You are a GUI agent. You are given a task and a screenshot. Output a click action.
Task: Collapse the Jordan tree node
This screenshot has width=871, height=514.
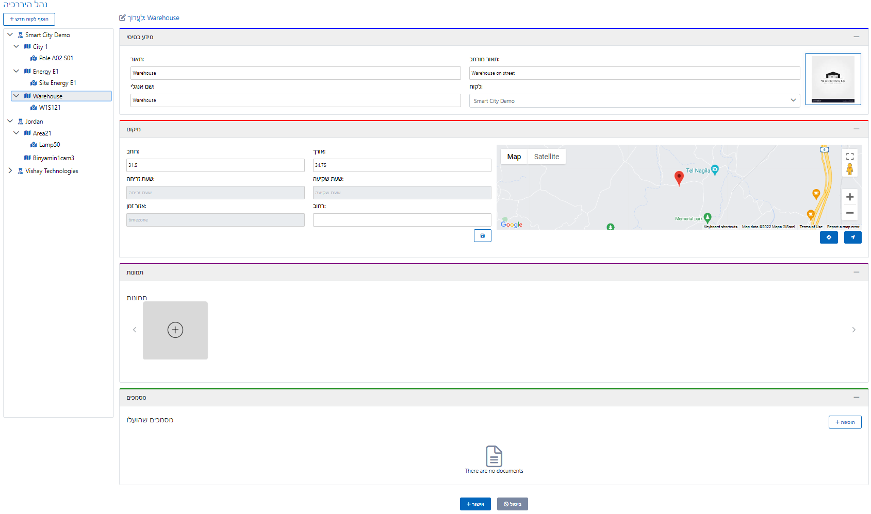pos(10,122)
